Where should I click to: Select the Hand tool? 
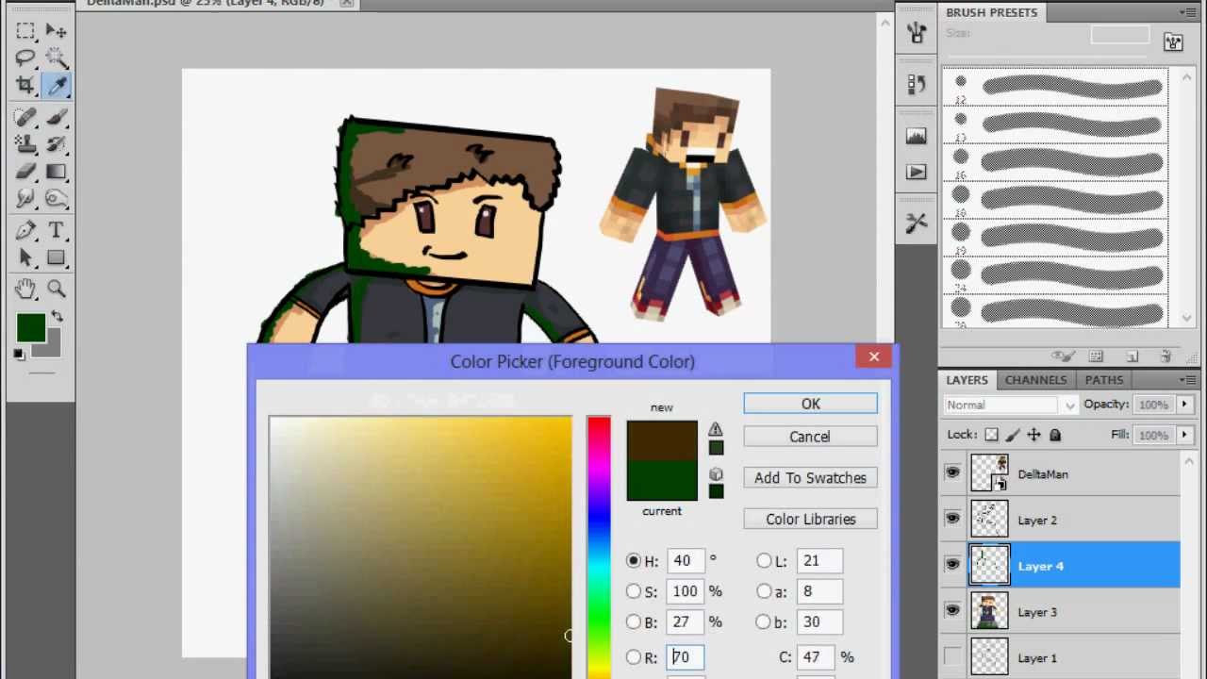(x=25, y=289)
